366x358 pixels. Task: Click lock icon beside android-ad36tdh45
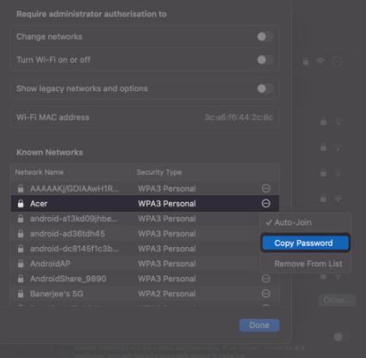point(21,233)
